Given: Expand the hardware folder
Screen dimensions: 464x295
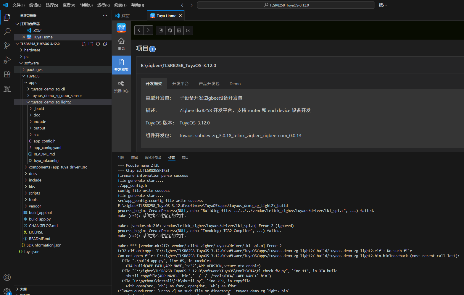Looking at the screenshot, I should [x=32, y=50].
